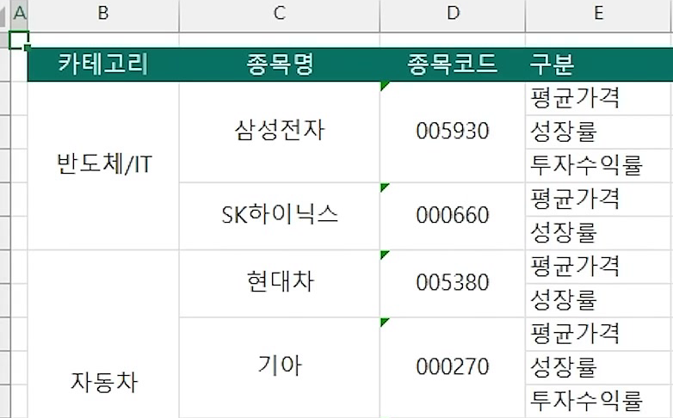The width and height of the screenshot is (673, 418).
Task: Select the 자동차 category cell
Action: pos(103,335)
